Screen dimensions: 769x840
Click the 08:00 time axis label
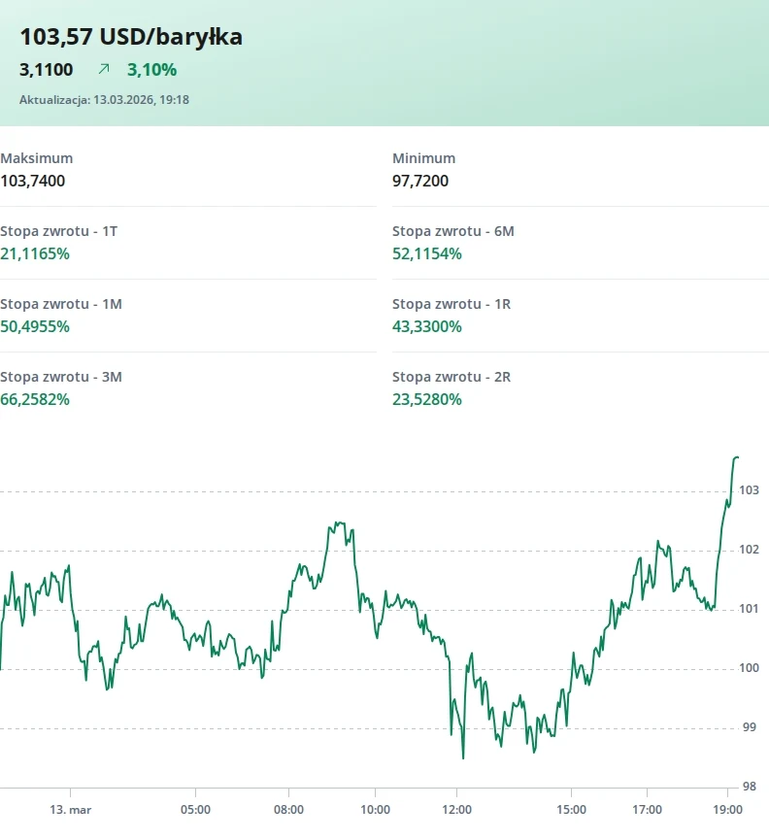[x=288, y=808]
